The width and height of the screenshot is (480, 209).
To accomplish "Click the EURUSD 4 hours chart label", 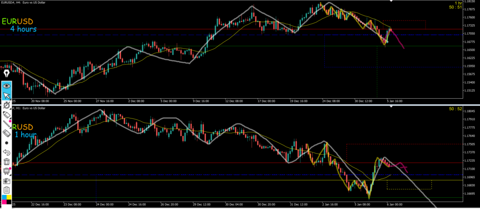I will (20, 25).
